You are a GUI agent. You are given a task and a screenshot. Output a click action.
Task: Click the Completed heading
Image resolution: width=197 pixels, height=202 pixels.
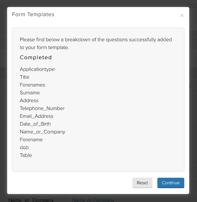pyautogui.click(x=36, y=57)
